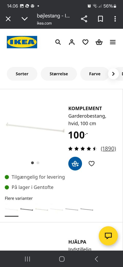Open the Størrelse filter dropdown
The image size is (123, 267).
(59, 74)
